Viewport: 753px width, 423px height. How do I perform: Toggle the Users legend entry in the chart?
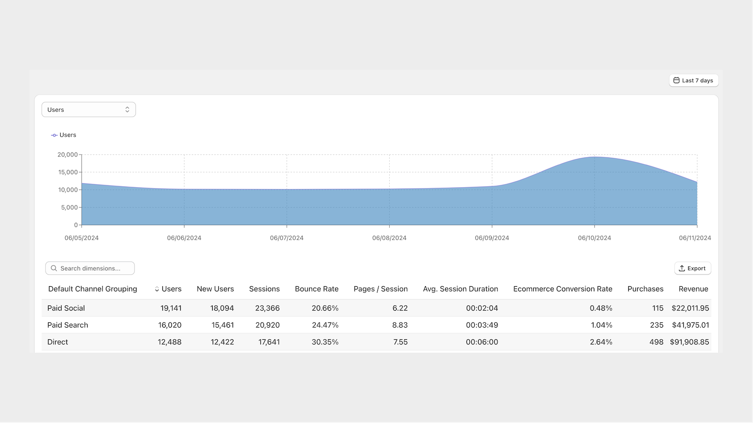64,135
